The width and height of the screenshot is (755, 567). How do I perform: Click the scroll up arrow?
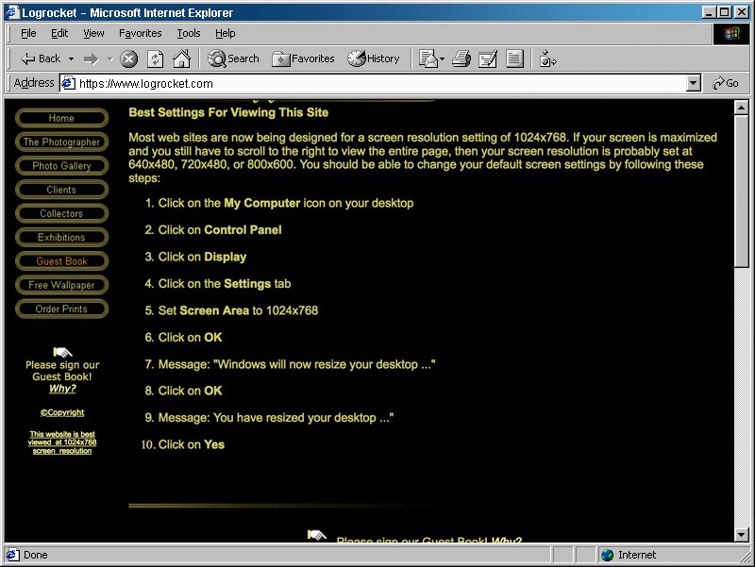point(742,108)
